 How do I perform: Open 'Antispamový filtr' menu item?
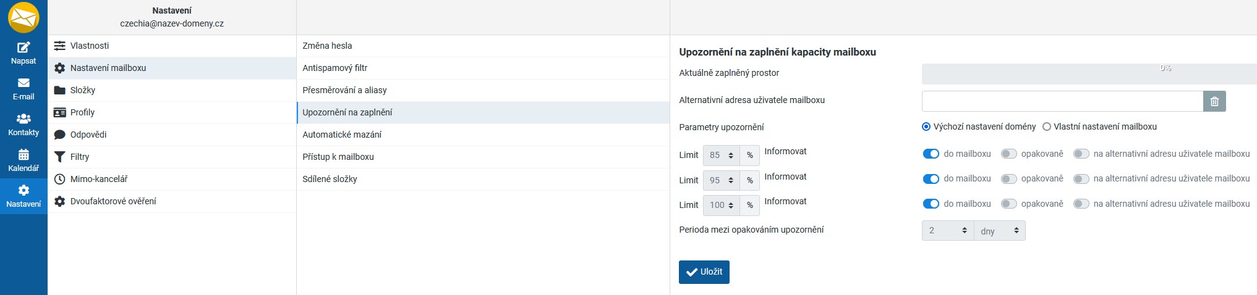click(334, 68)
